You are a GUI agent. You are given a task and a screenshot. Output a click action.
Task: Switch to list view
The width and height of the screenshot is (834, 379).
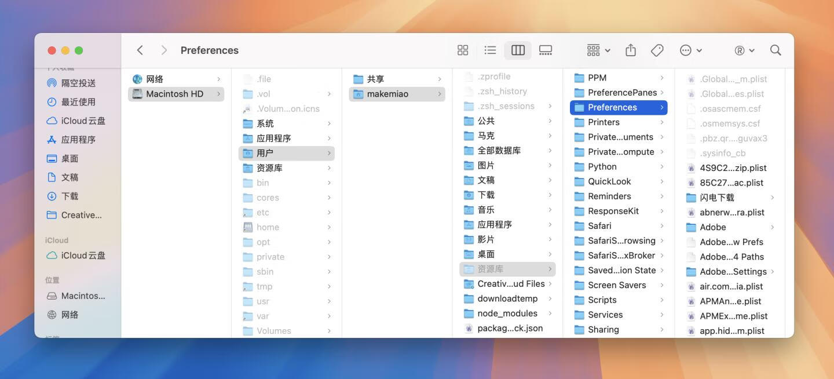(490, 50)
